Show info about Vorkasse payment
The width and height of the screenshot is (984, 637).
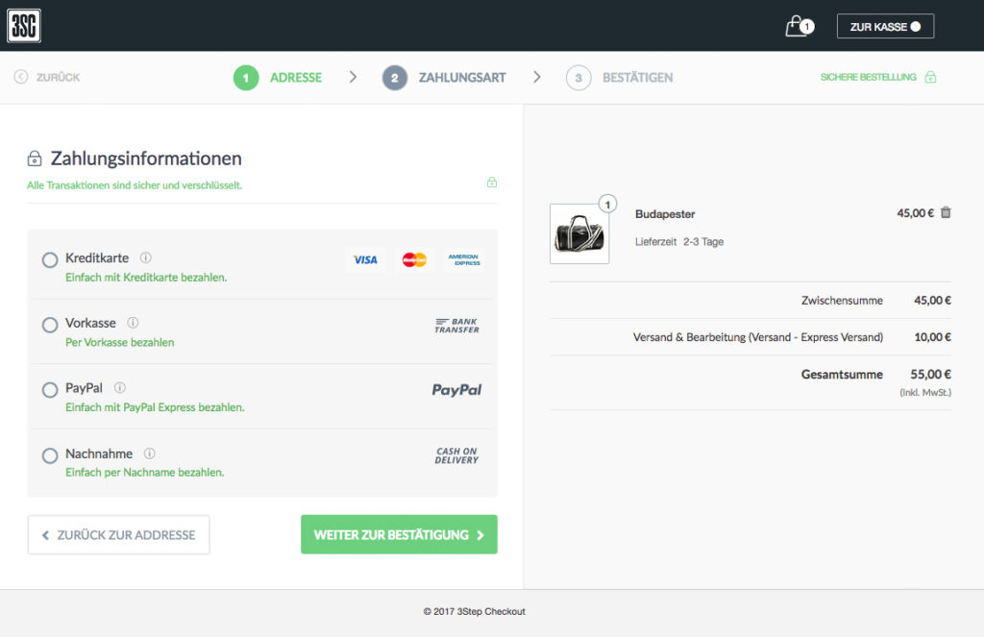[x=133, y=323]
